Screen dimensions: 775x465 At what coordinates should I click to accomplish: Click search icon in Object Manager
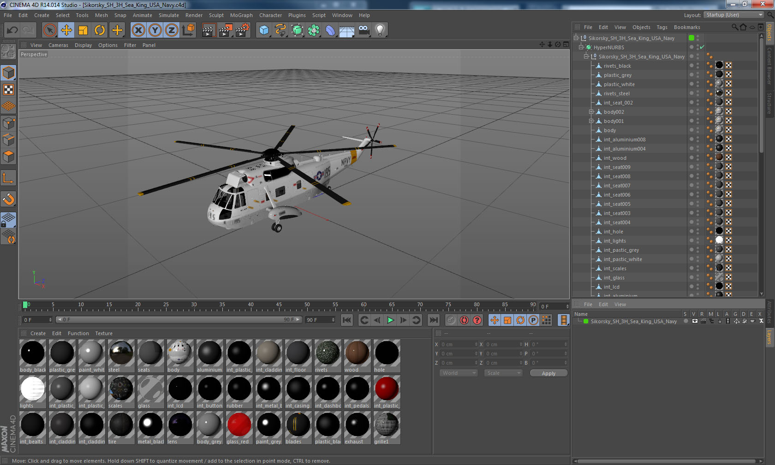point(735,27)
